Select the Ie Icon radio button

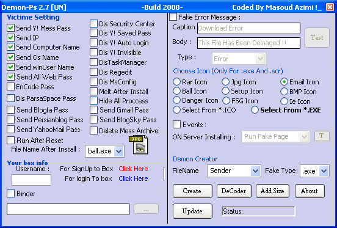tap(284, 101)
